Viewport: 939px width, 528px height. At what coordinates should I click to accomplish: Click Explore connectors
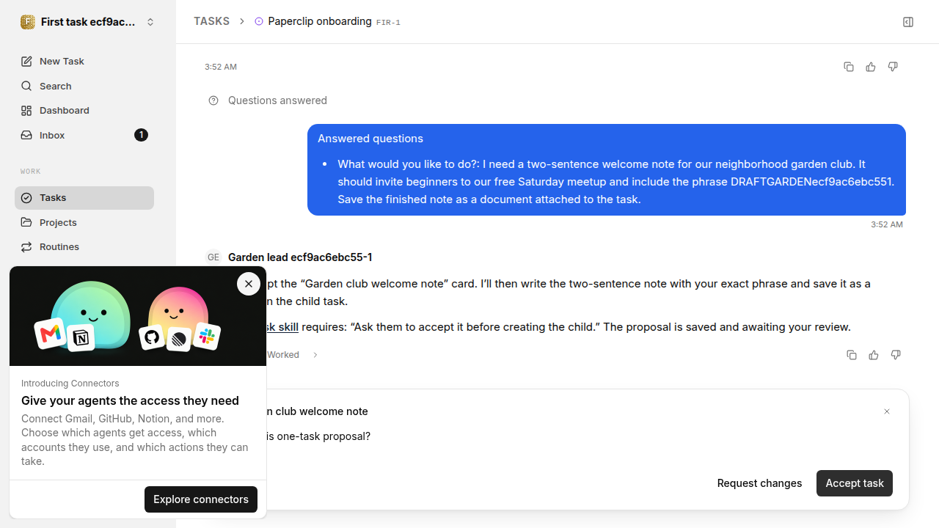pos(201,499)
